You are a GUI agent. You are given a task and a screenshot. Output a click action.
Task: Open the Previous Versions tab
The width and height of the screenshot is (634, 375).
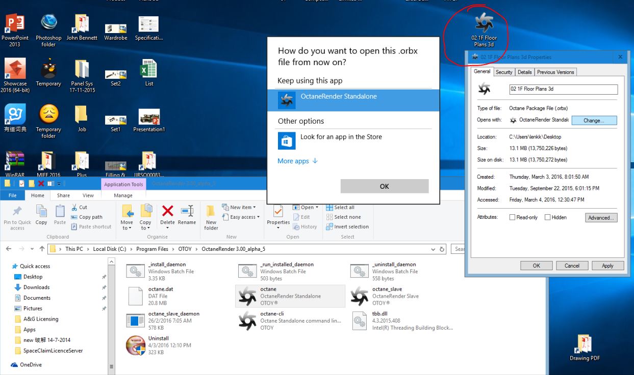555,72
